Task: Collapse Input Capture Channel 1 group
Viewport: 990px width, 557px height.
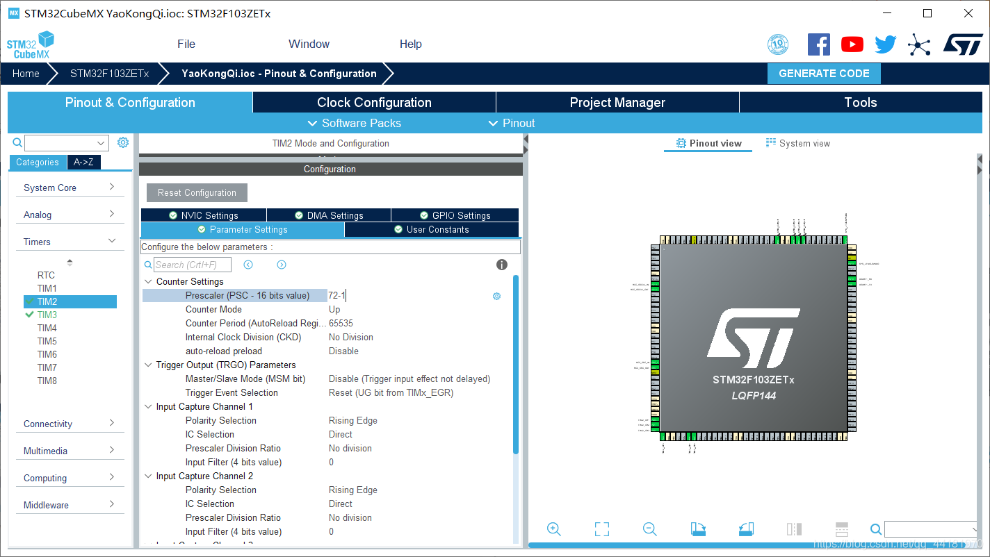Action: pos(148,406)
